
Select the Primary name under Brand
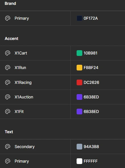pos(22,18)
